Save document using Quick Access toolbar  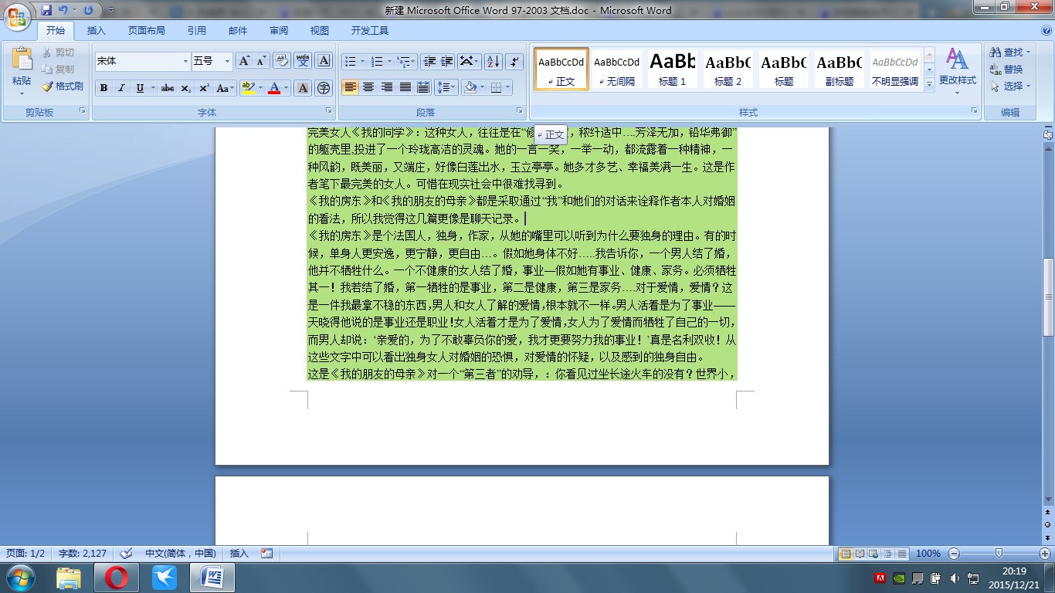click(x=46, y=10)
